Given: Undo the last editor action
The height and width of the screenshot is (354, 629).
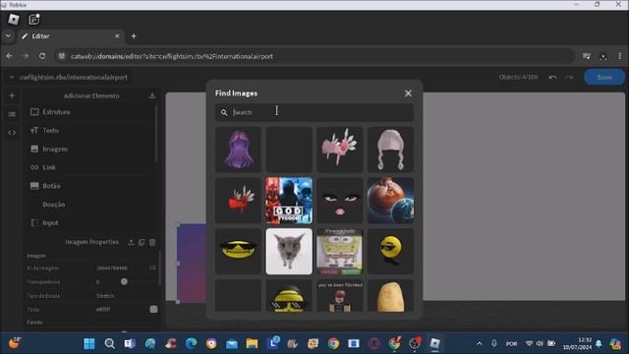Looking at the screenshot, I should (552, 77).
